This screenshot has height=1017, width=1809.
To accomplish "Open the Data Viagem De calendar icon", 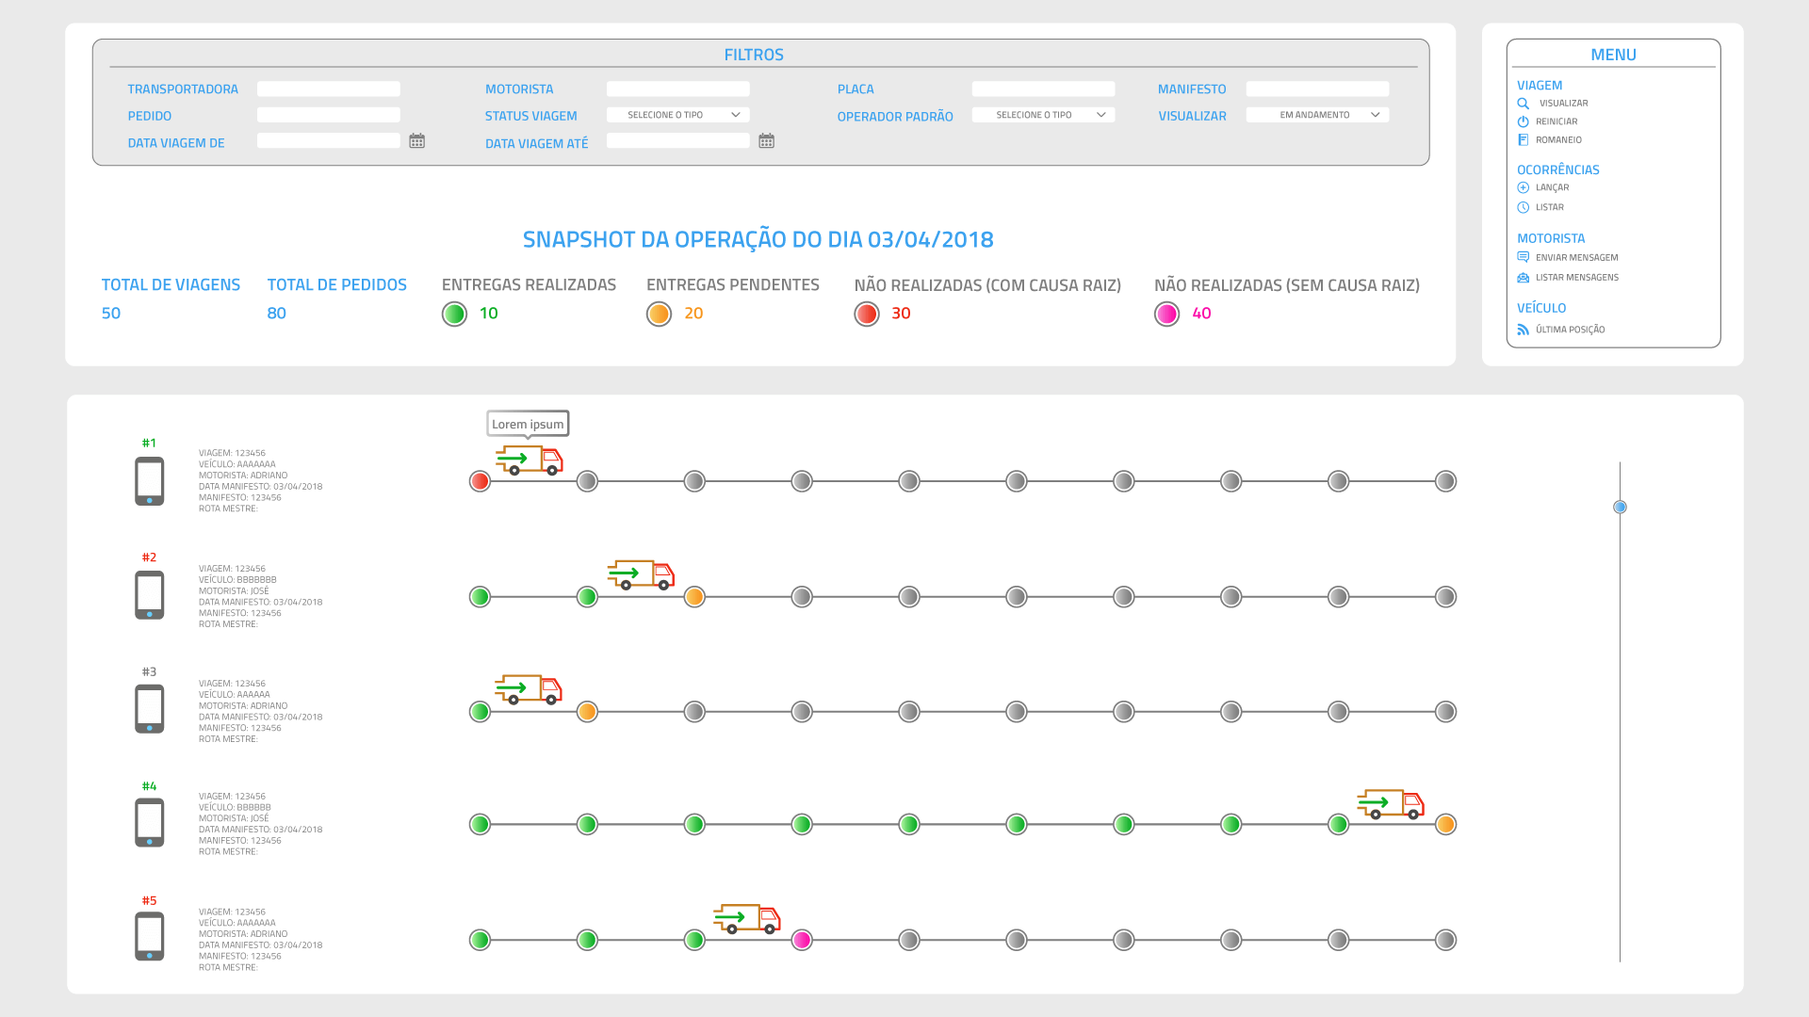I will [x=417, y=141].
